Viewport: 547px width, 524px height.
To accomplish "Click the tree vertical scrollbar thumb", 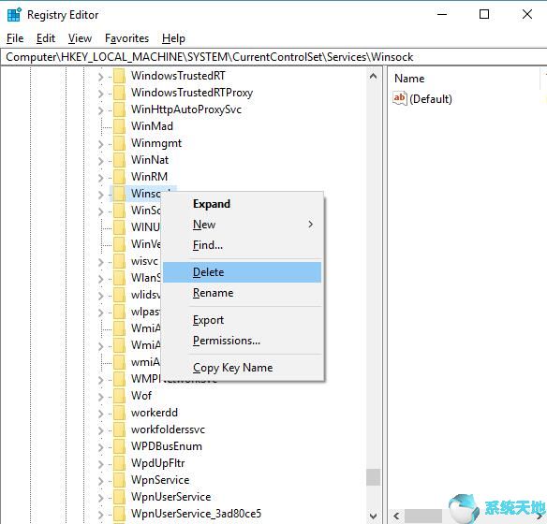I will point(373,477).
